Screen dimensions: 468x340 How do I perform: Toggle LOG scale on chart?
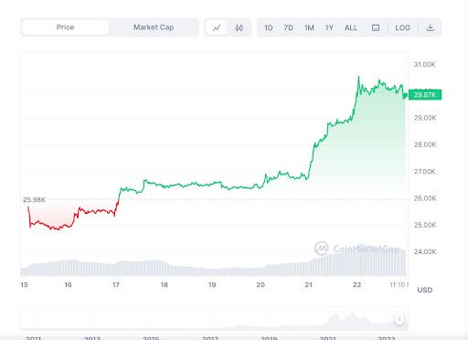pos(402,27)
